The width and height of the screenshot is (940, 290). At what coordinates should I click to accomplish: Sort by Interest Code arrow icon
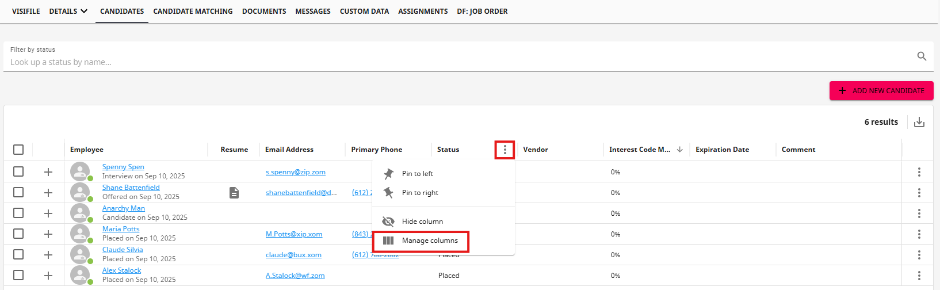(680, 150)
